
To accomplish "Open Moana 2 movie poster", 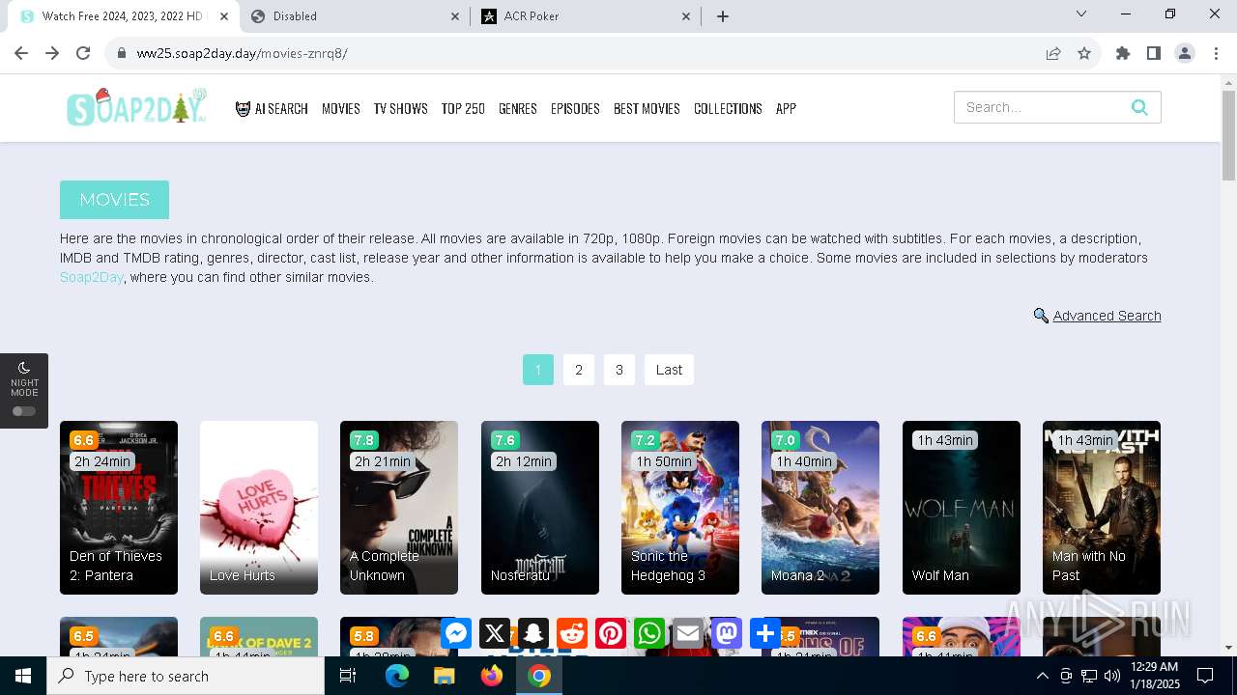I will pyautogui.click(x=820, y=508).
